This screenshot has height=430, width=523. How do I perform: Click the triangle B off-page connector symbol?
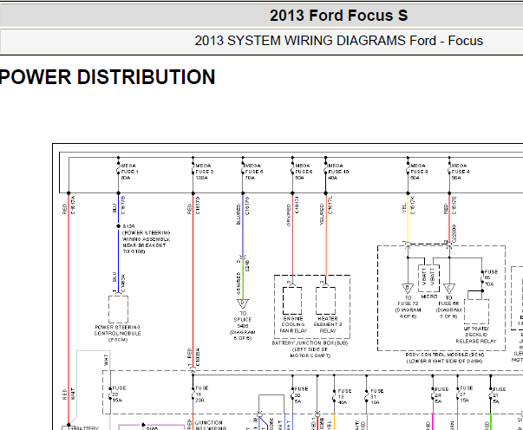(x=408, y=289)
